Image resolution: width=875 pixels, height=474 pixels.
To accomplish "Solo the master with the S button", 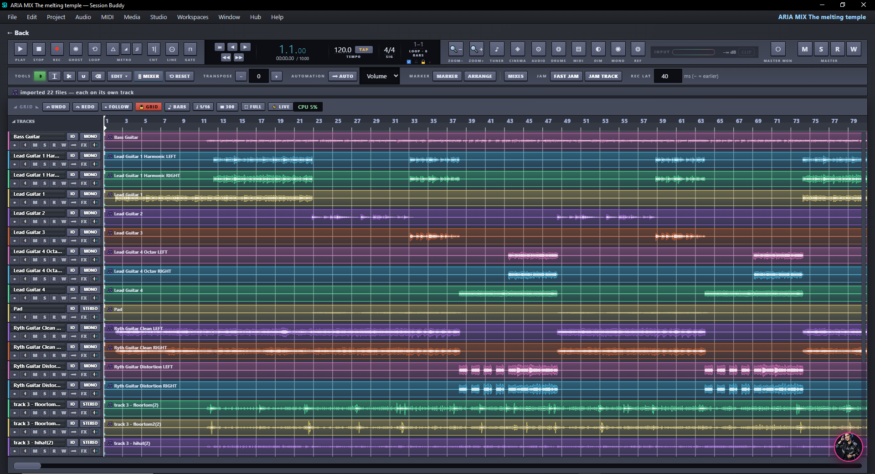I will [821, 49].
